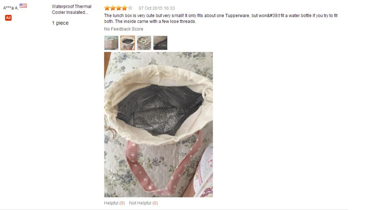Viewport: 370px width, 210px height.
Task: Select the highlighted second photo thumbnail
Action: [x=128, y=43]
